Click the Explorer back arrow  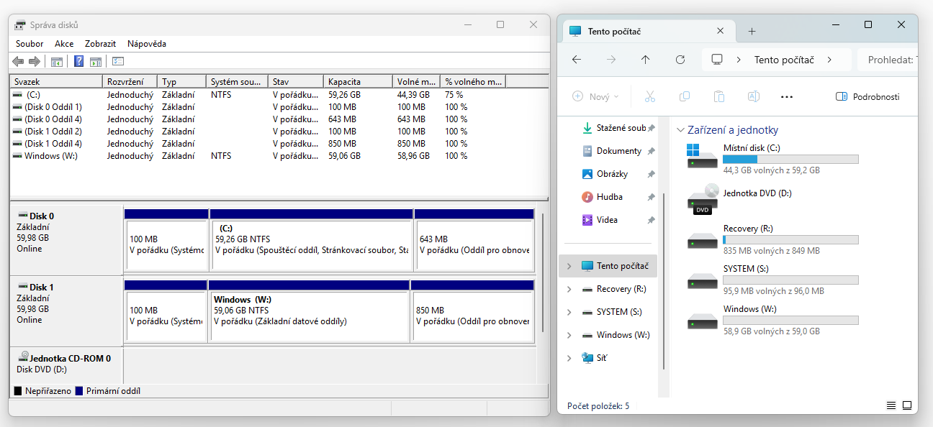[576, 60]
